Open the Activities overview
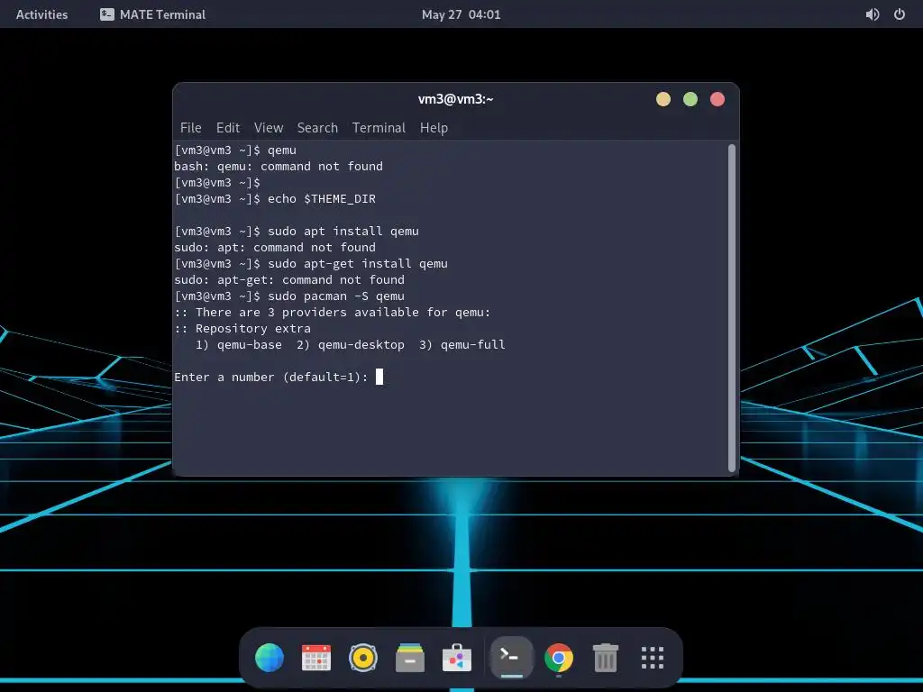This screenshot has width=923, height=692. (x=41, y=14)
